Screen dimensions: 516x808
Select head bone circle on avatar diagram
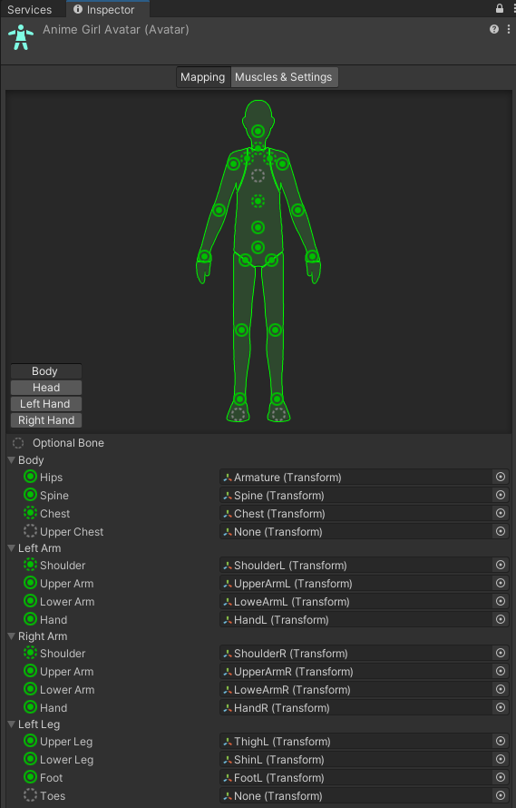pos(258,131)
